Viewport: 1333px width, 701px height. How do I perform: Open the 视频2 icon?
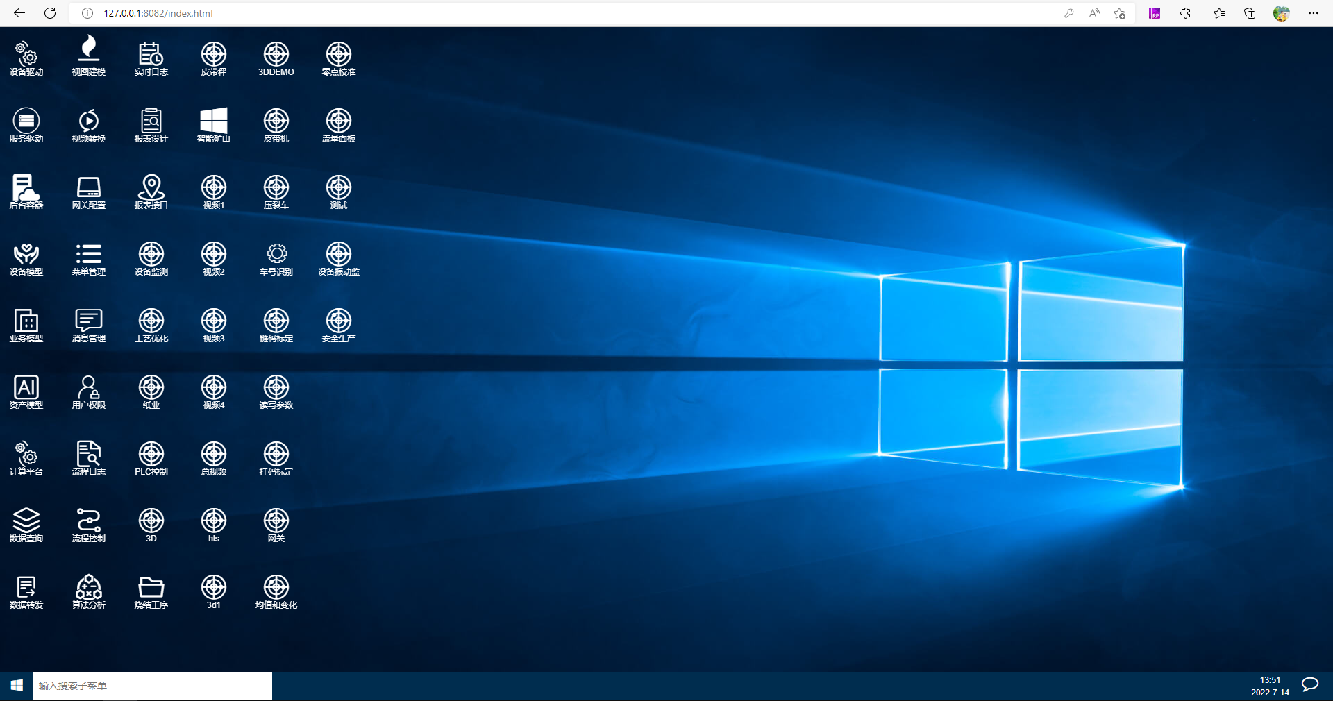coord(214,258)
